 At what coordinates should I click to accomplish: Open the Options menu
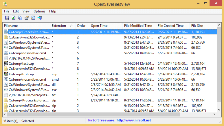click(39, 11)
